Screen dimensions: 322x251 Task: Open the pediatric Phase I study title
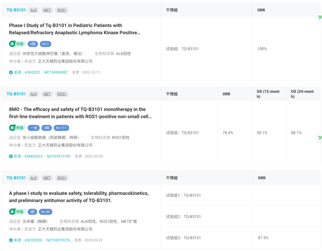tap(75, 29)
